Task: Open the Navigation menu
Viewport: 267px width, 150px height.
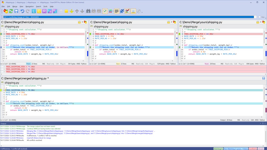Action: [x=30, y=6]
